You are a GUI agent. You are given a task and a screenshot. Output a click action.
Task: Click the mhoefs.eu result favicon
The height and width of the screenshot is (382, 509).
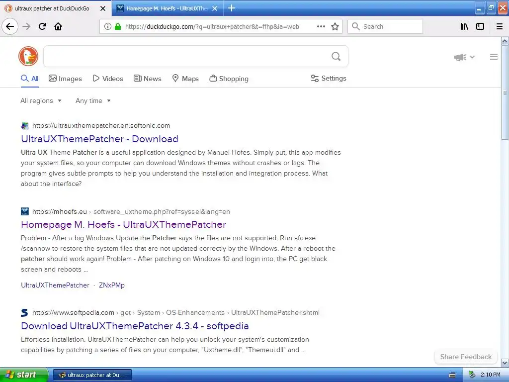point(25,211)
